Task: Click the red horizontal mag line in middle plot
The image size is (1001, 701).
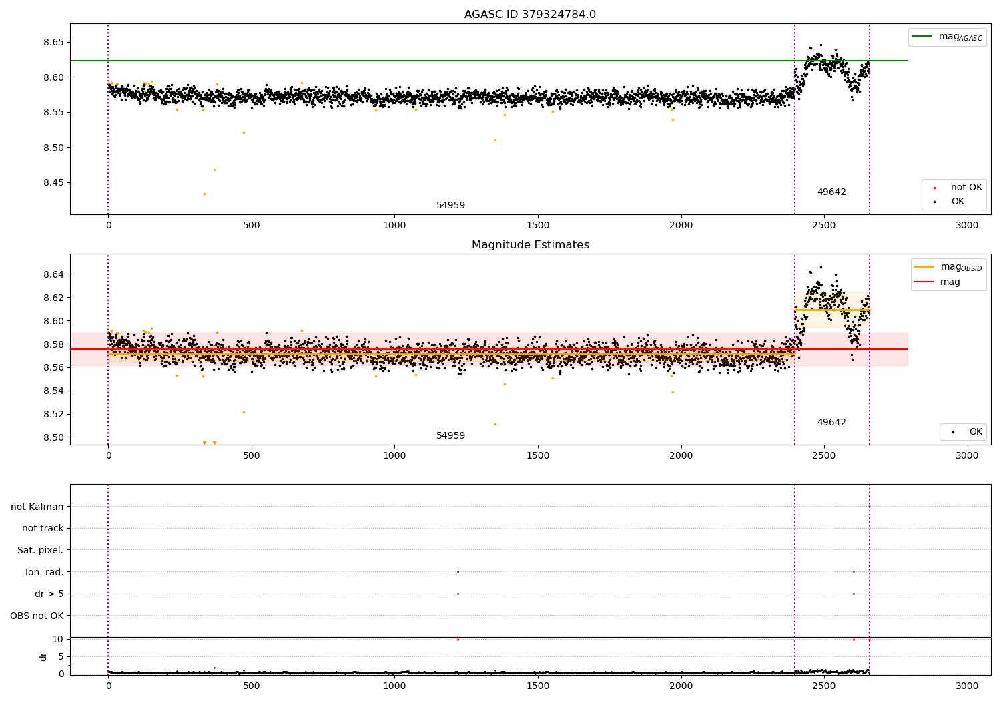Action: pyautogui.click(x=489, y=349)
